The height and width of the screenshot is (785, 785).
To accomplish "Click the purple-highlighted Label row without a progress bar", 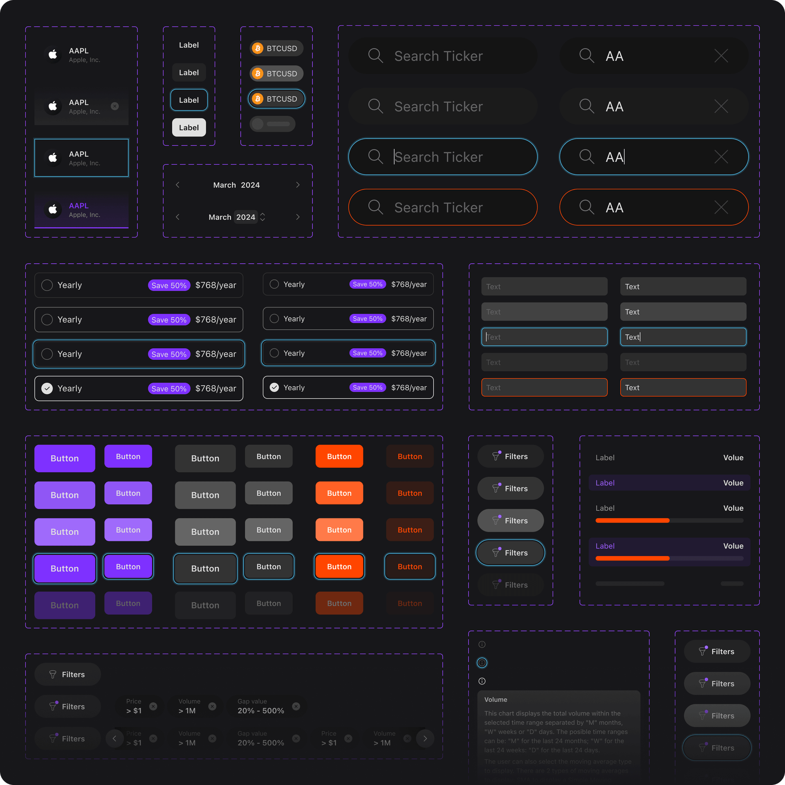I will 669,483.
